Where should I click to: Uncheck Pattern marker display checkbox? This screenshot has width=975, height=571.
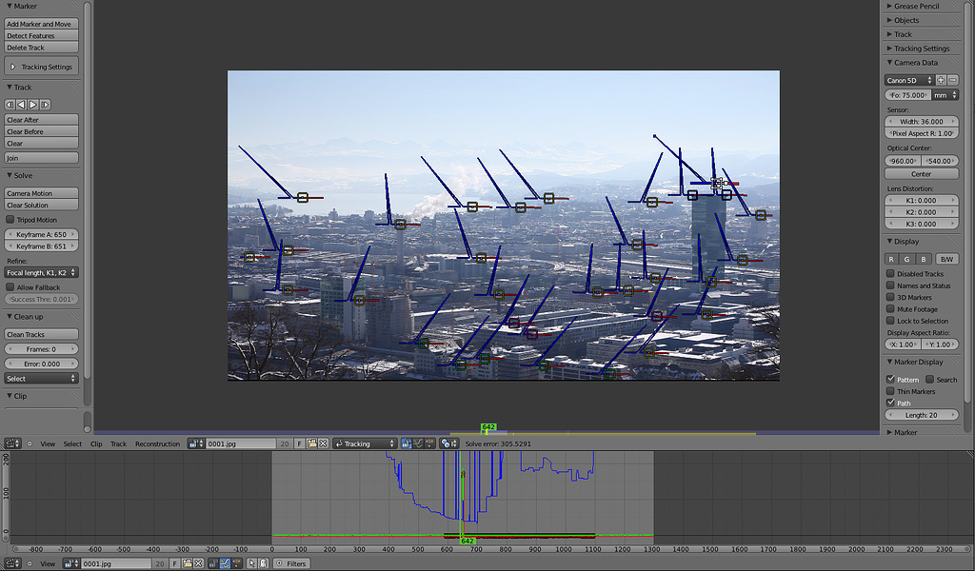(x=890, y=379)
